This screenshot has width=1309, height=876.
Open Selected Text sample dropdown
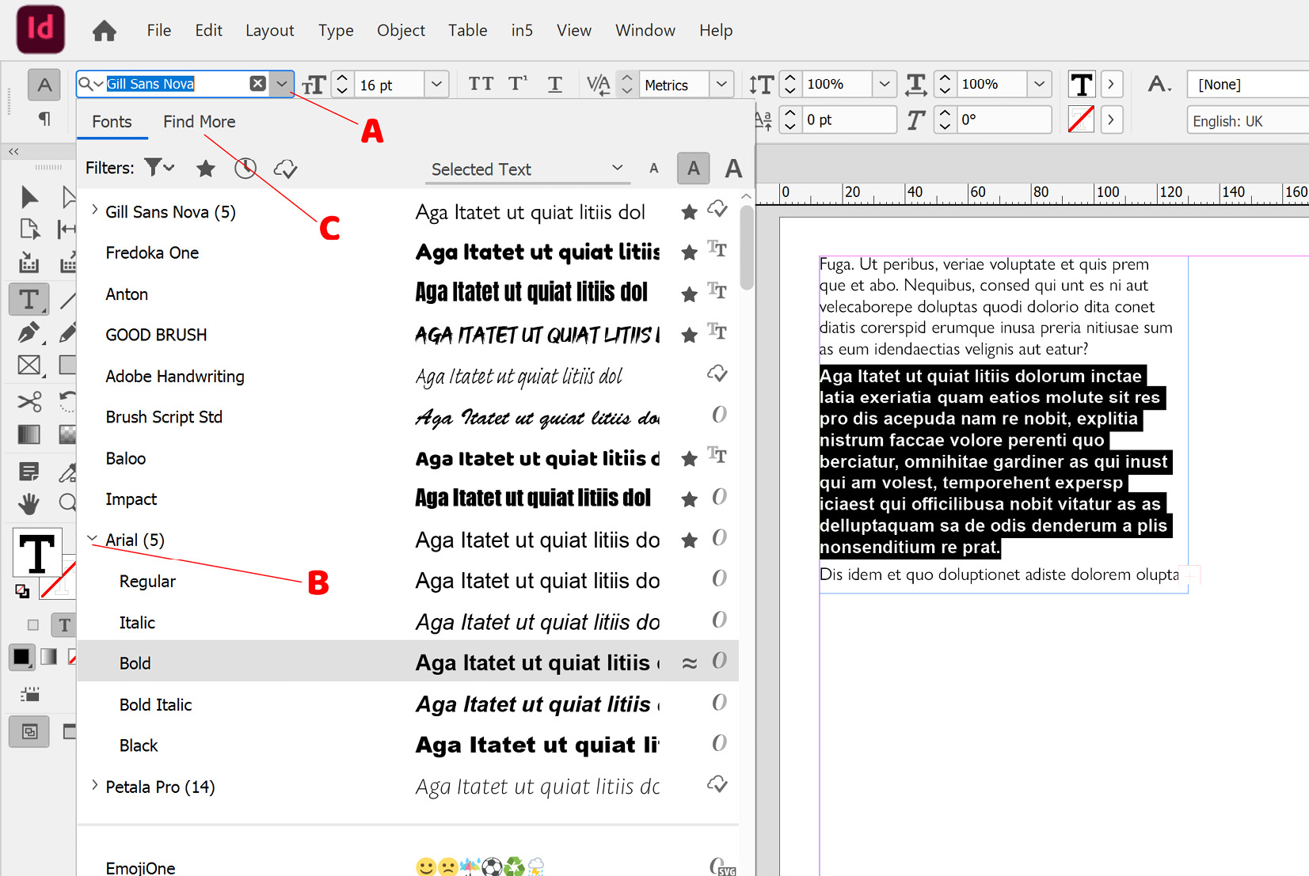pos(527,169)
